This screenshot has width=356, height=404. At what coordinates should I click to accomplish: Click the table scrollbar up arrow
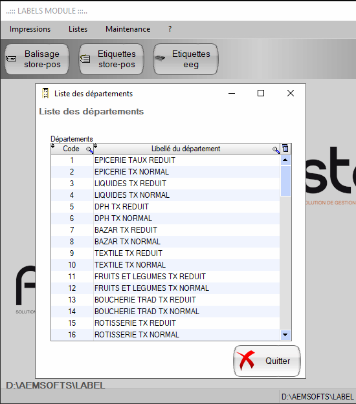(285, 160)
